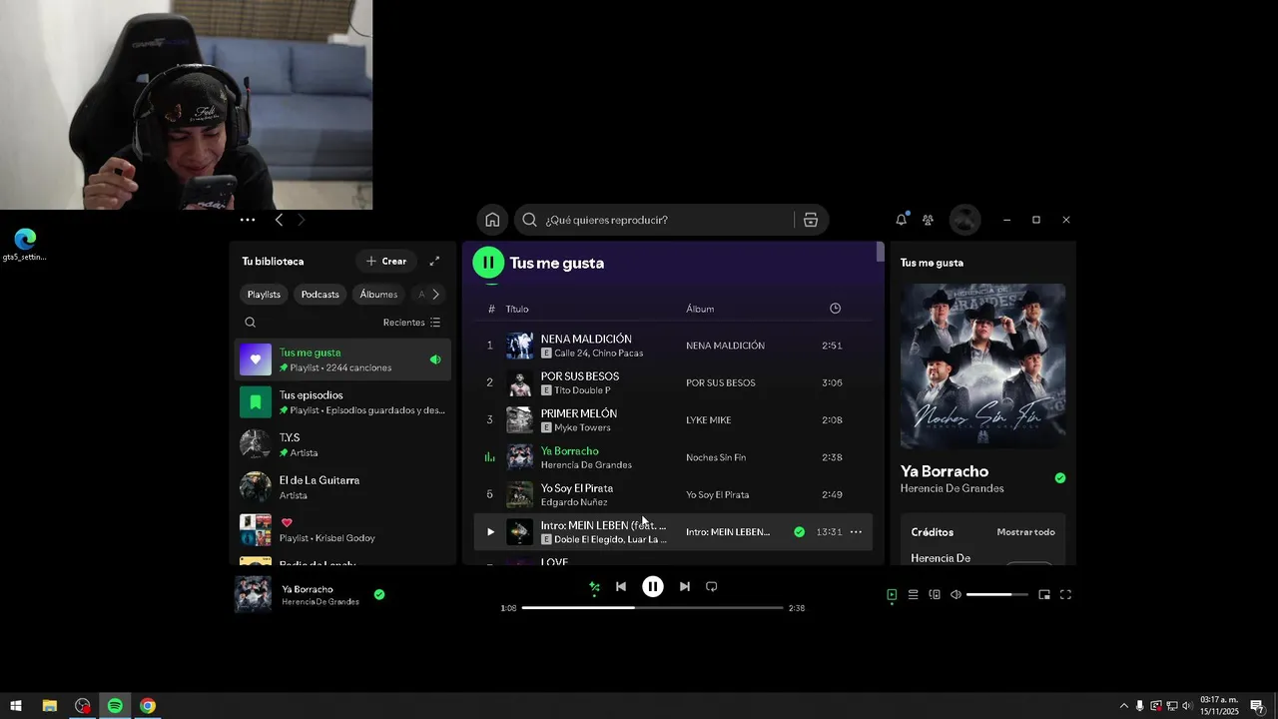
Task: Open gta5_settings desktop shortcut
Action: point(24,245)
